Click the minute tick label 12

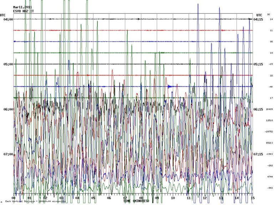click(205, 198)
